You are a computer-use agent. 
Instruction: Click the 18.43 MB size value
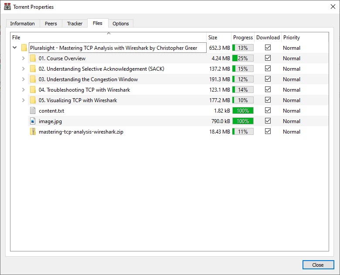click(219, 132)
